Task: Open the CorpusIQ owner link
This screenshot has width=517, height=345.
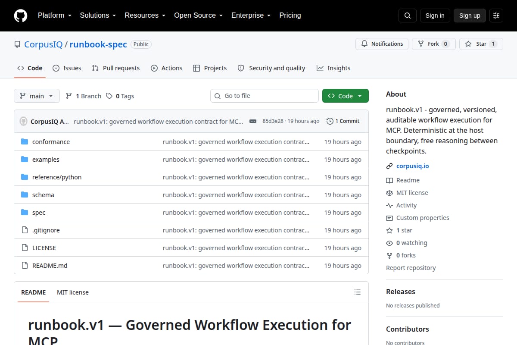Action: click(x=44, y=44)
